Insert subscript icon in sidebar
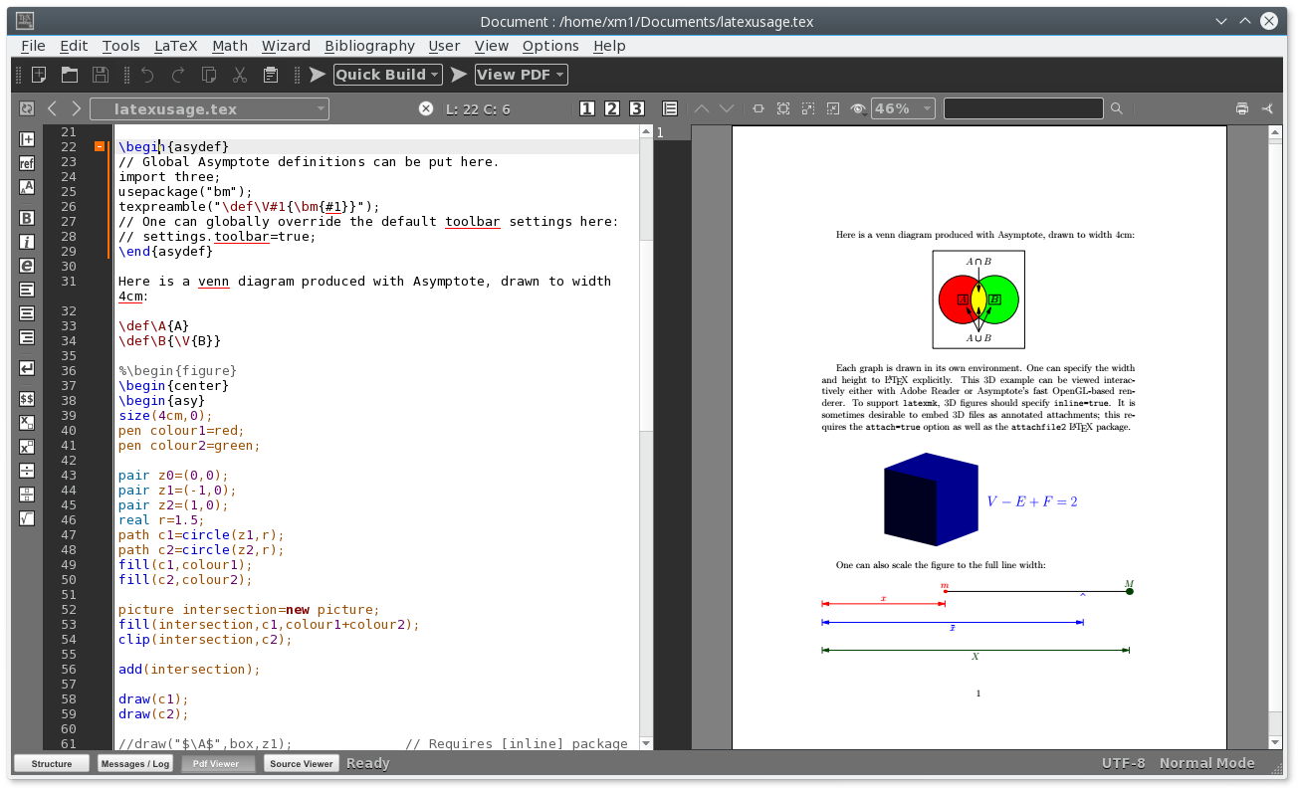The width and height of the screenshot is (1300, 792). click(x=27, y=423)
